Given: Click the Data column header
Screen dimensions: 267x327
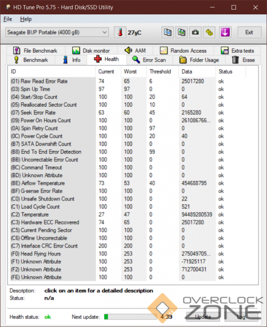Looking at the screenshot, I should (197, 71).
